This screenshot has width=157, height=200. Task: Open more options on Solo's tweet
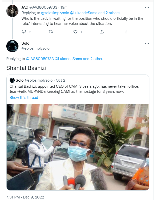(x=147, y=43)
